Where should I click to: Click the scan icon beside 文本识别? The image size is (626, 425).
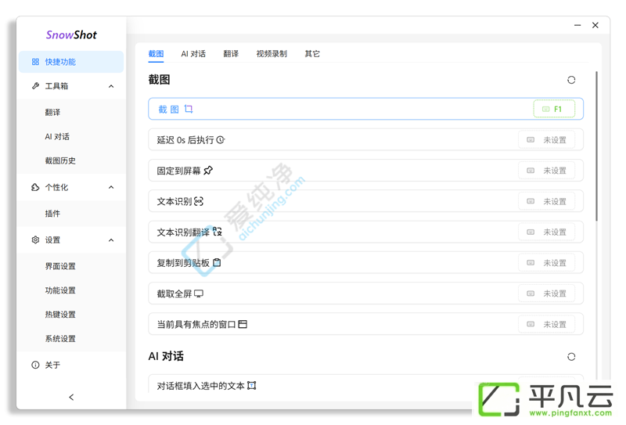tap(199, 201)
